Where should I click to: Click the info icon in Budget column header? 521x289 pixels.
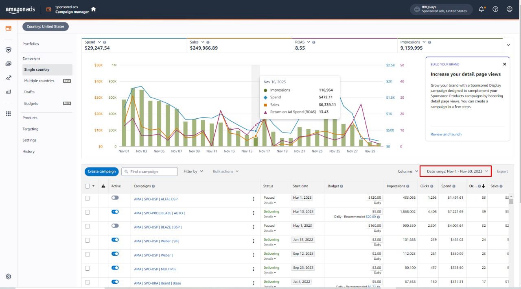tap(341, 186)
